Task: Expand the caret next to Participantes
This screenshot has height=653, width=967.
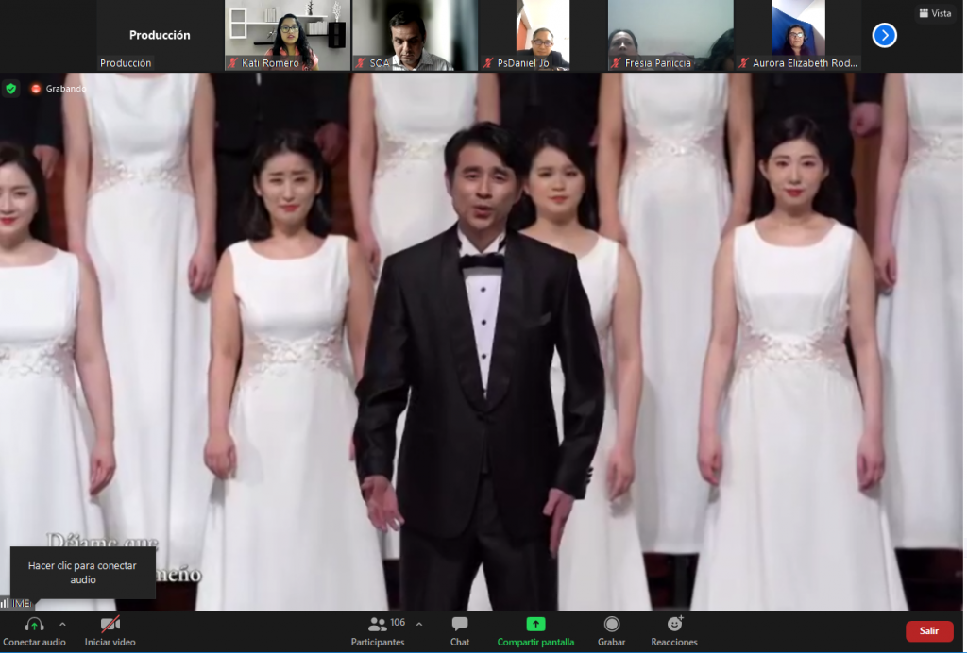Action: pyautogui.click(x=419, y=624)
